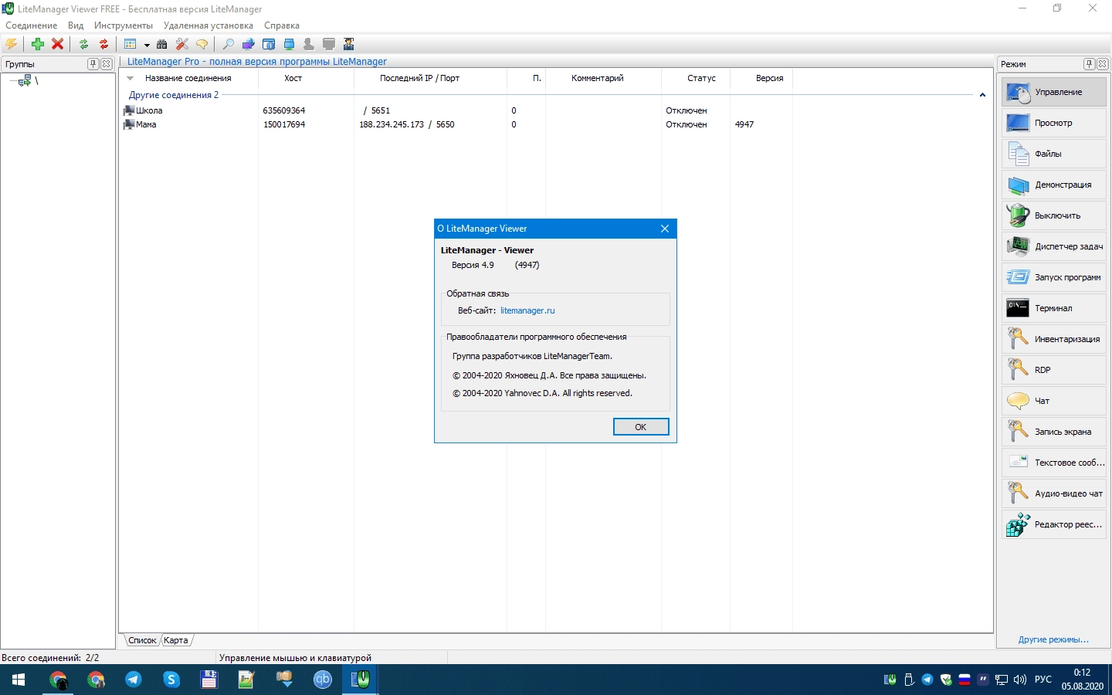The width and height of the screenshot is (1112, 695).
Task: Pin the Режим panel
Action: [1090, 64]
